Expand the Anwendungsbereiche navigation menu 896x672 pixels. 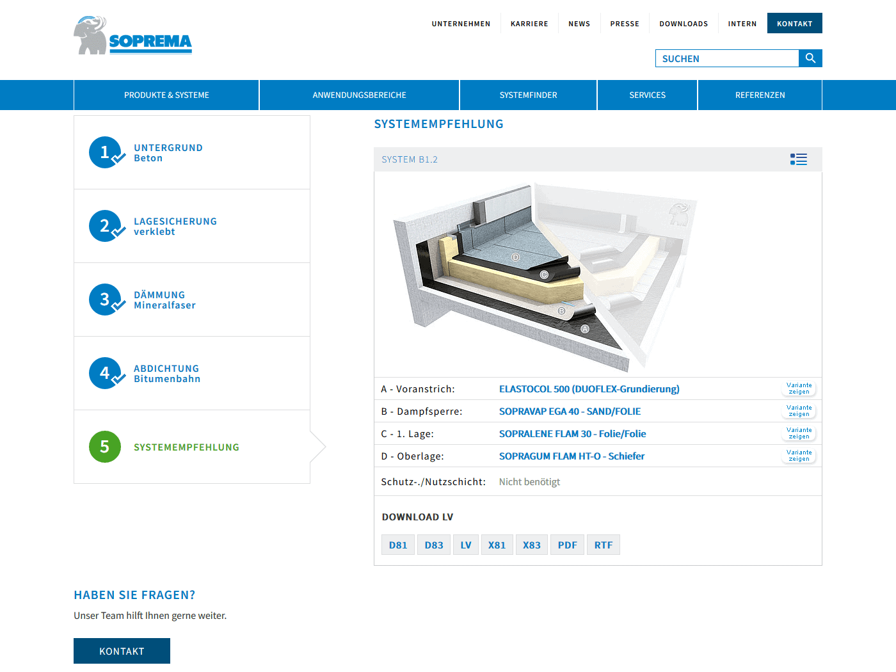(359, 95)
